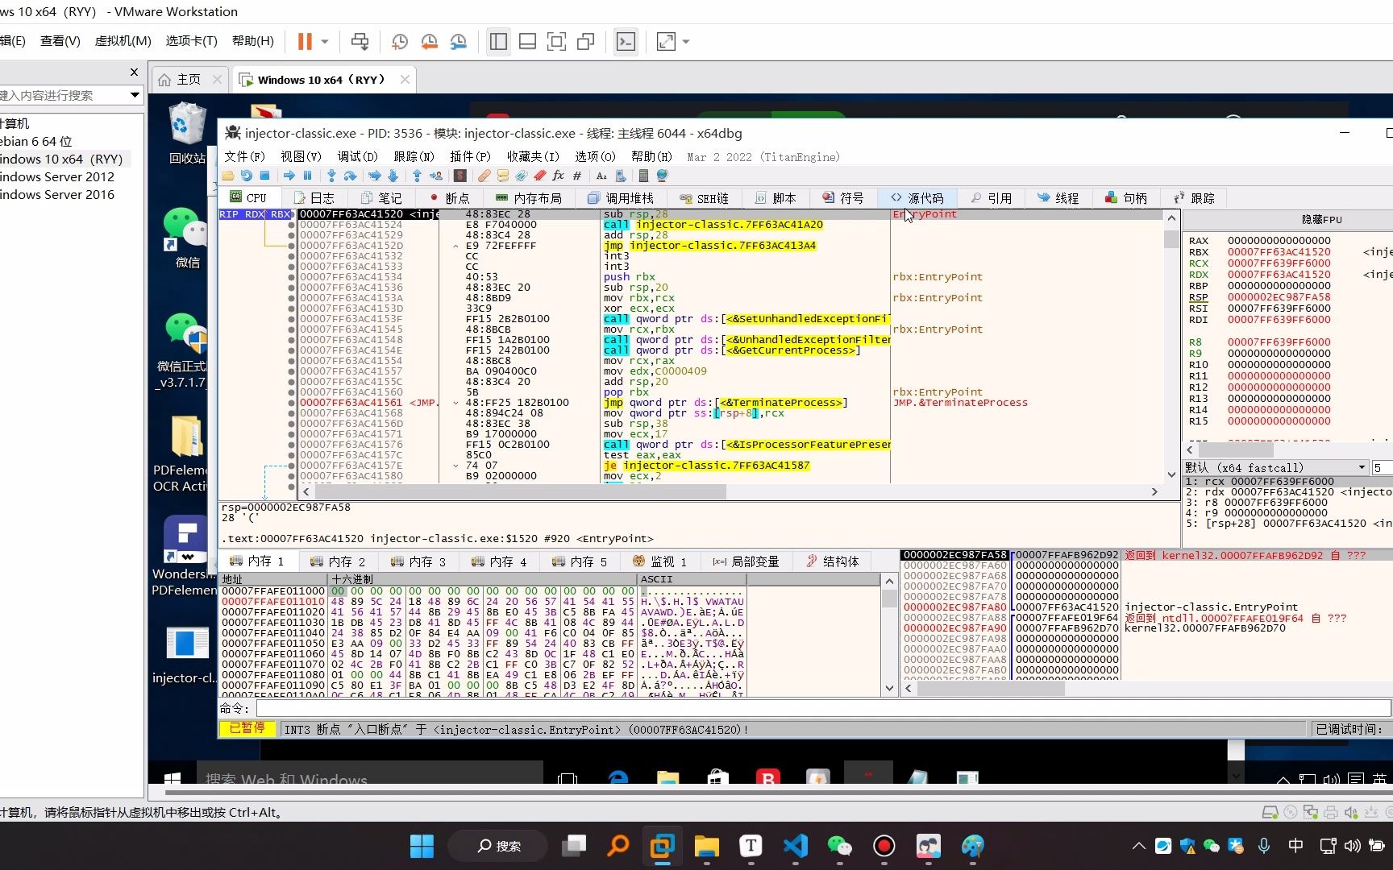Switch to the 断点 (Breakpoints) tab
The image size is (1393, 870).
(x=450, y=198)
